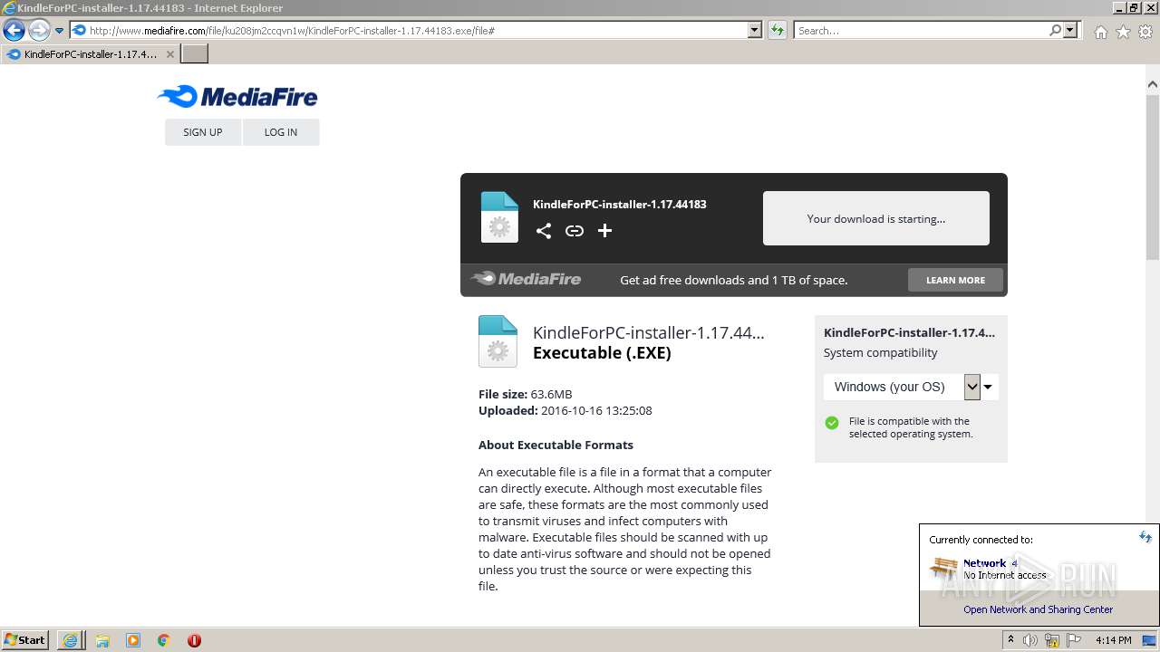1160x652 pixels.
Task: Click the page scrollbar up arrow
Action: click(x=1153, y=84)
